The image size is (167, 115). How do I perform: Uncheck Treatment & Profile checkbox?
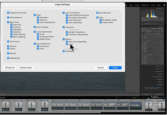click(8, 13)
